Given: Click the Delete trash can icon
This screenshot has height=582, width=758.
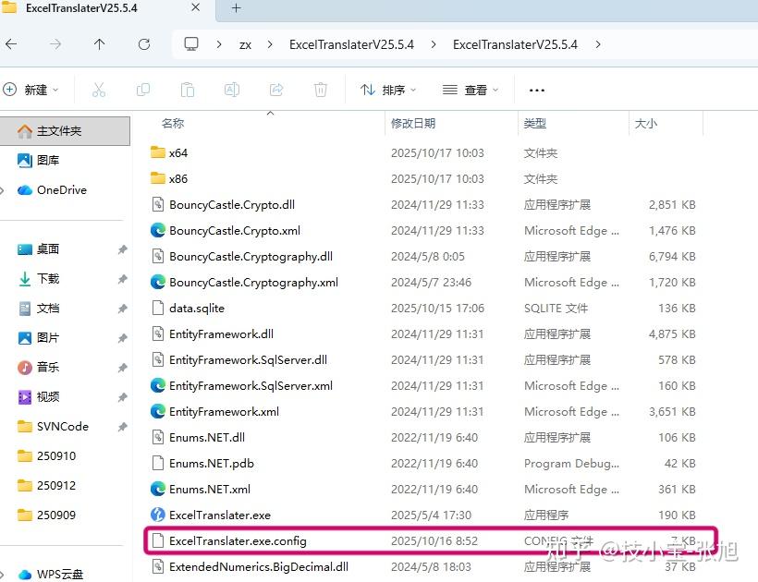Looking at the screenshot, I should [321, 90].
